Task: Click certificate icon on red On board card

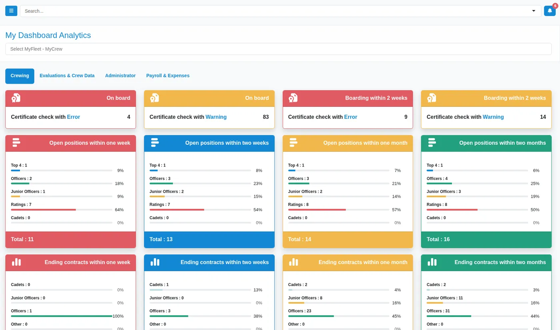Action: point(16,98)
